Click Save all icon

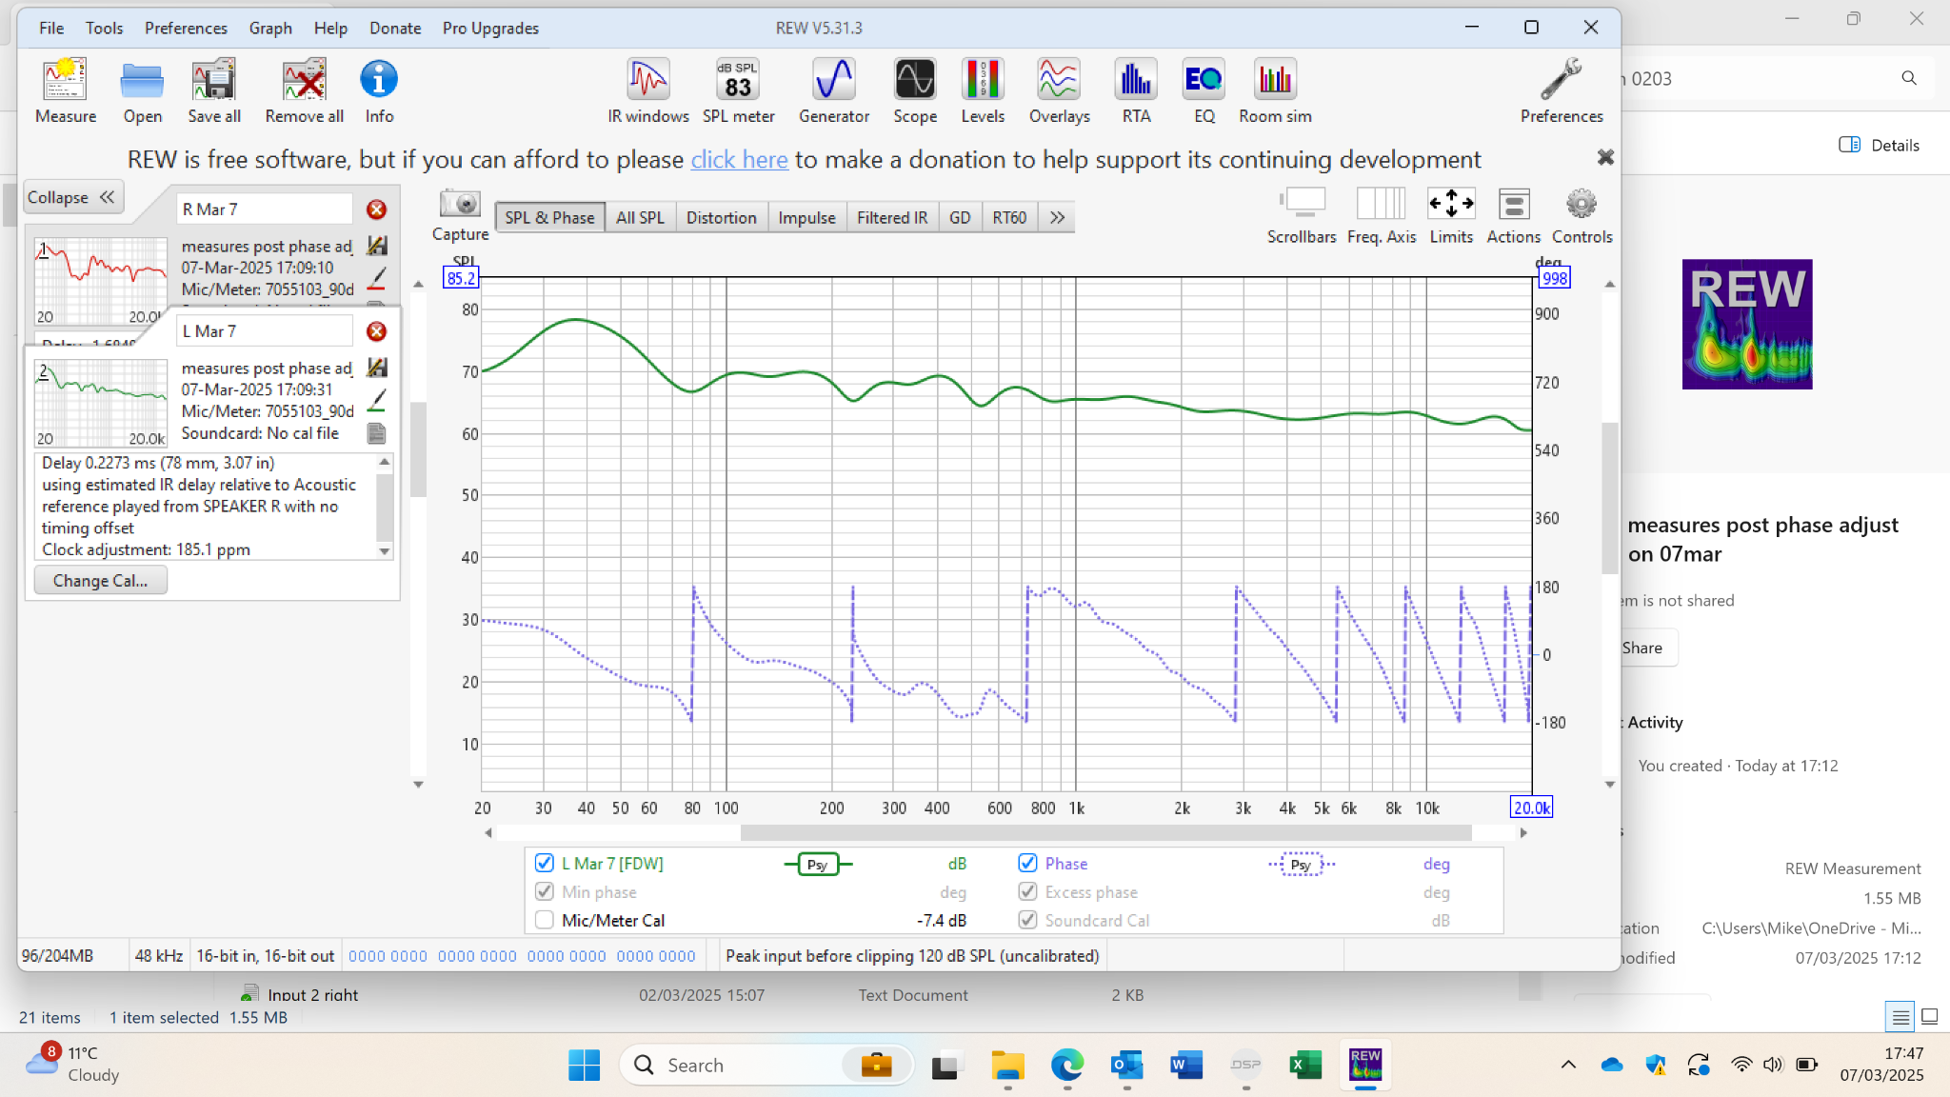[x=214, y=90]
